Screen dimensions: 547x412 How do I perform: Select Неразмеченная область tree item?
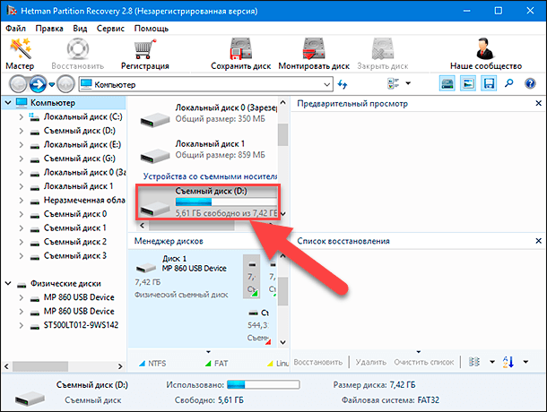(84, 201)
